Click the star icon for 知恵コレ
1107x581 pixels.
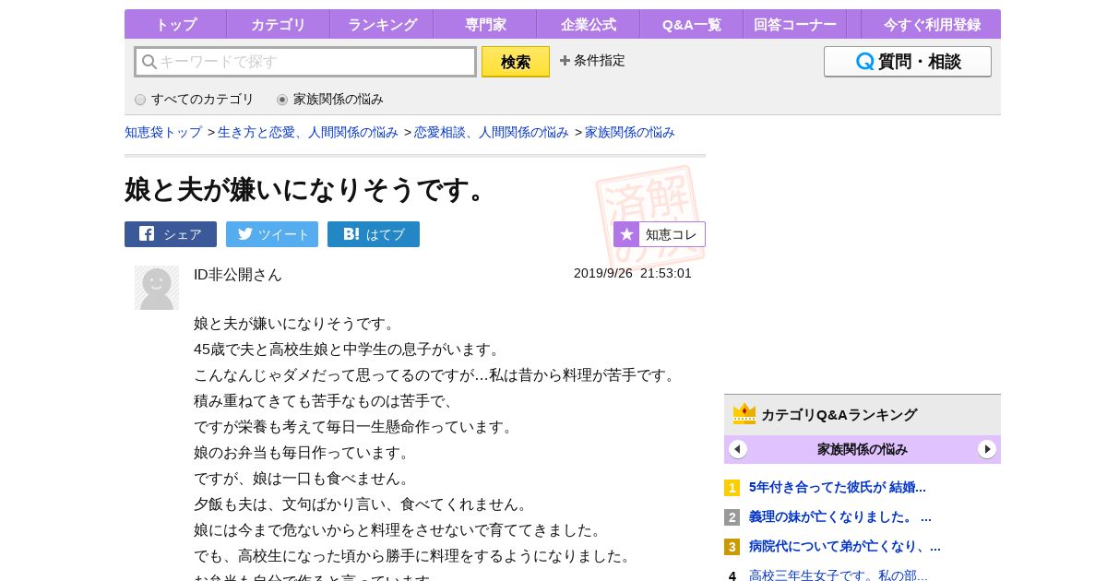coord(626,234)
